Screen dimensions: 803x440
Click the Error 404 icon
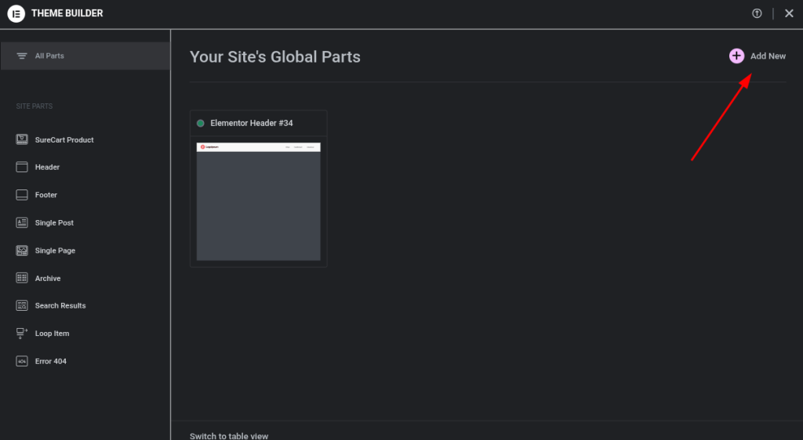pos(22,361)
